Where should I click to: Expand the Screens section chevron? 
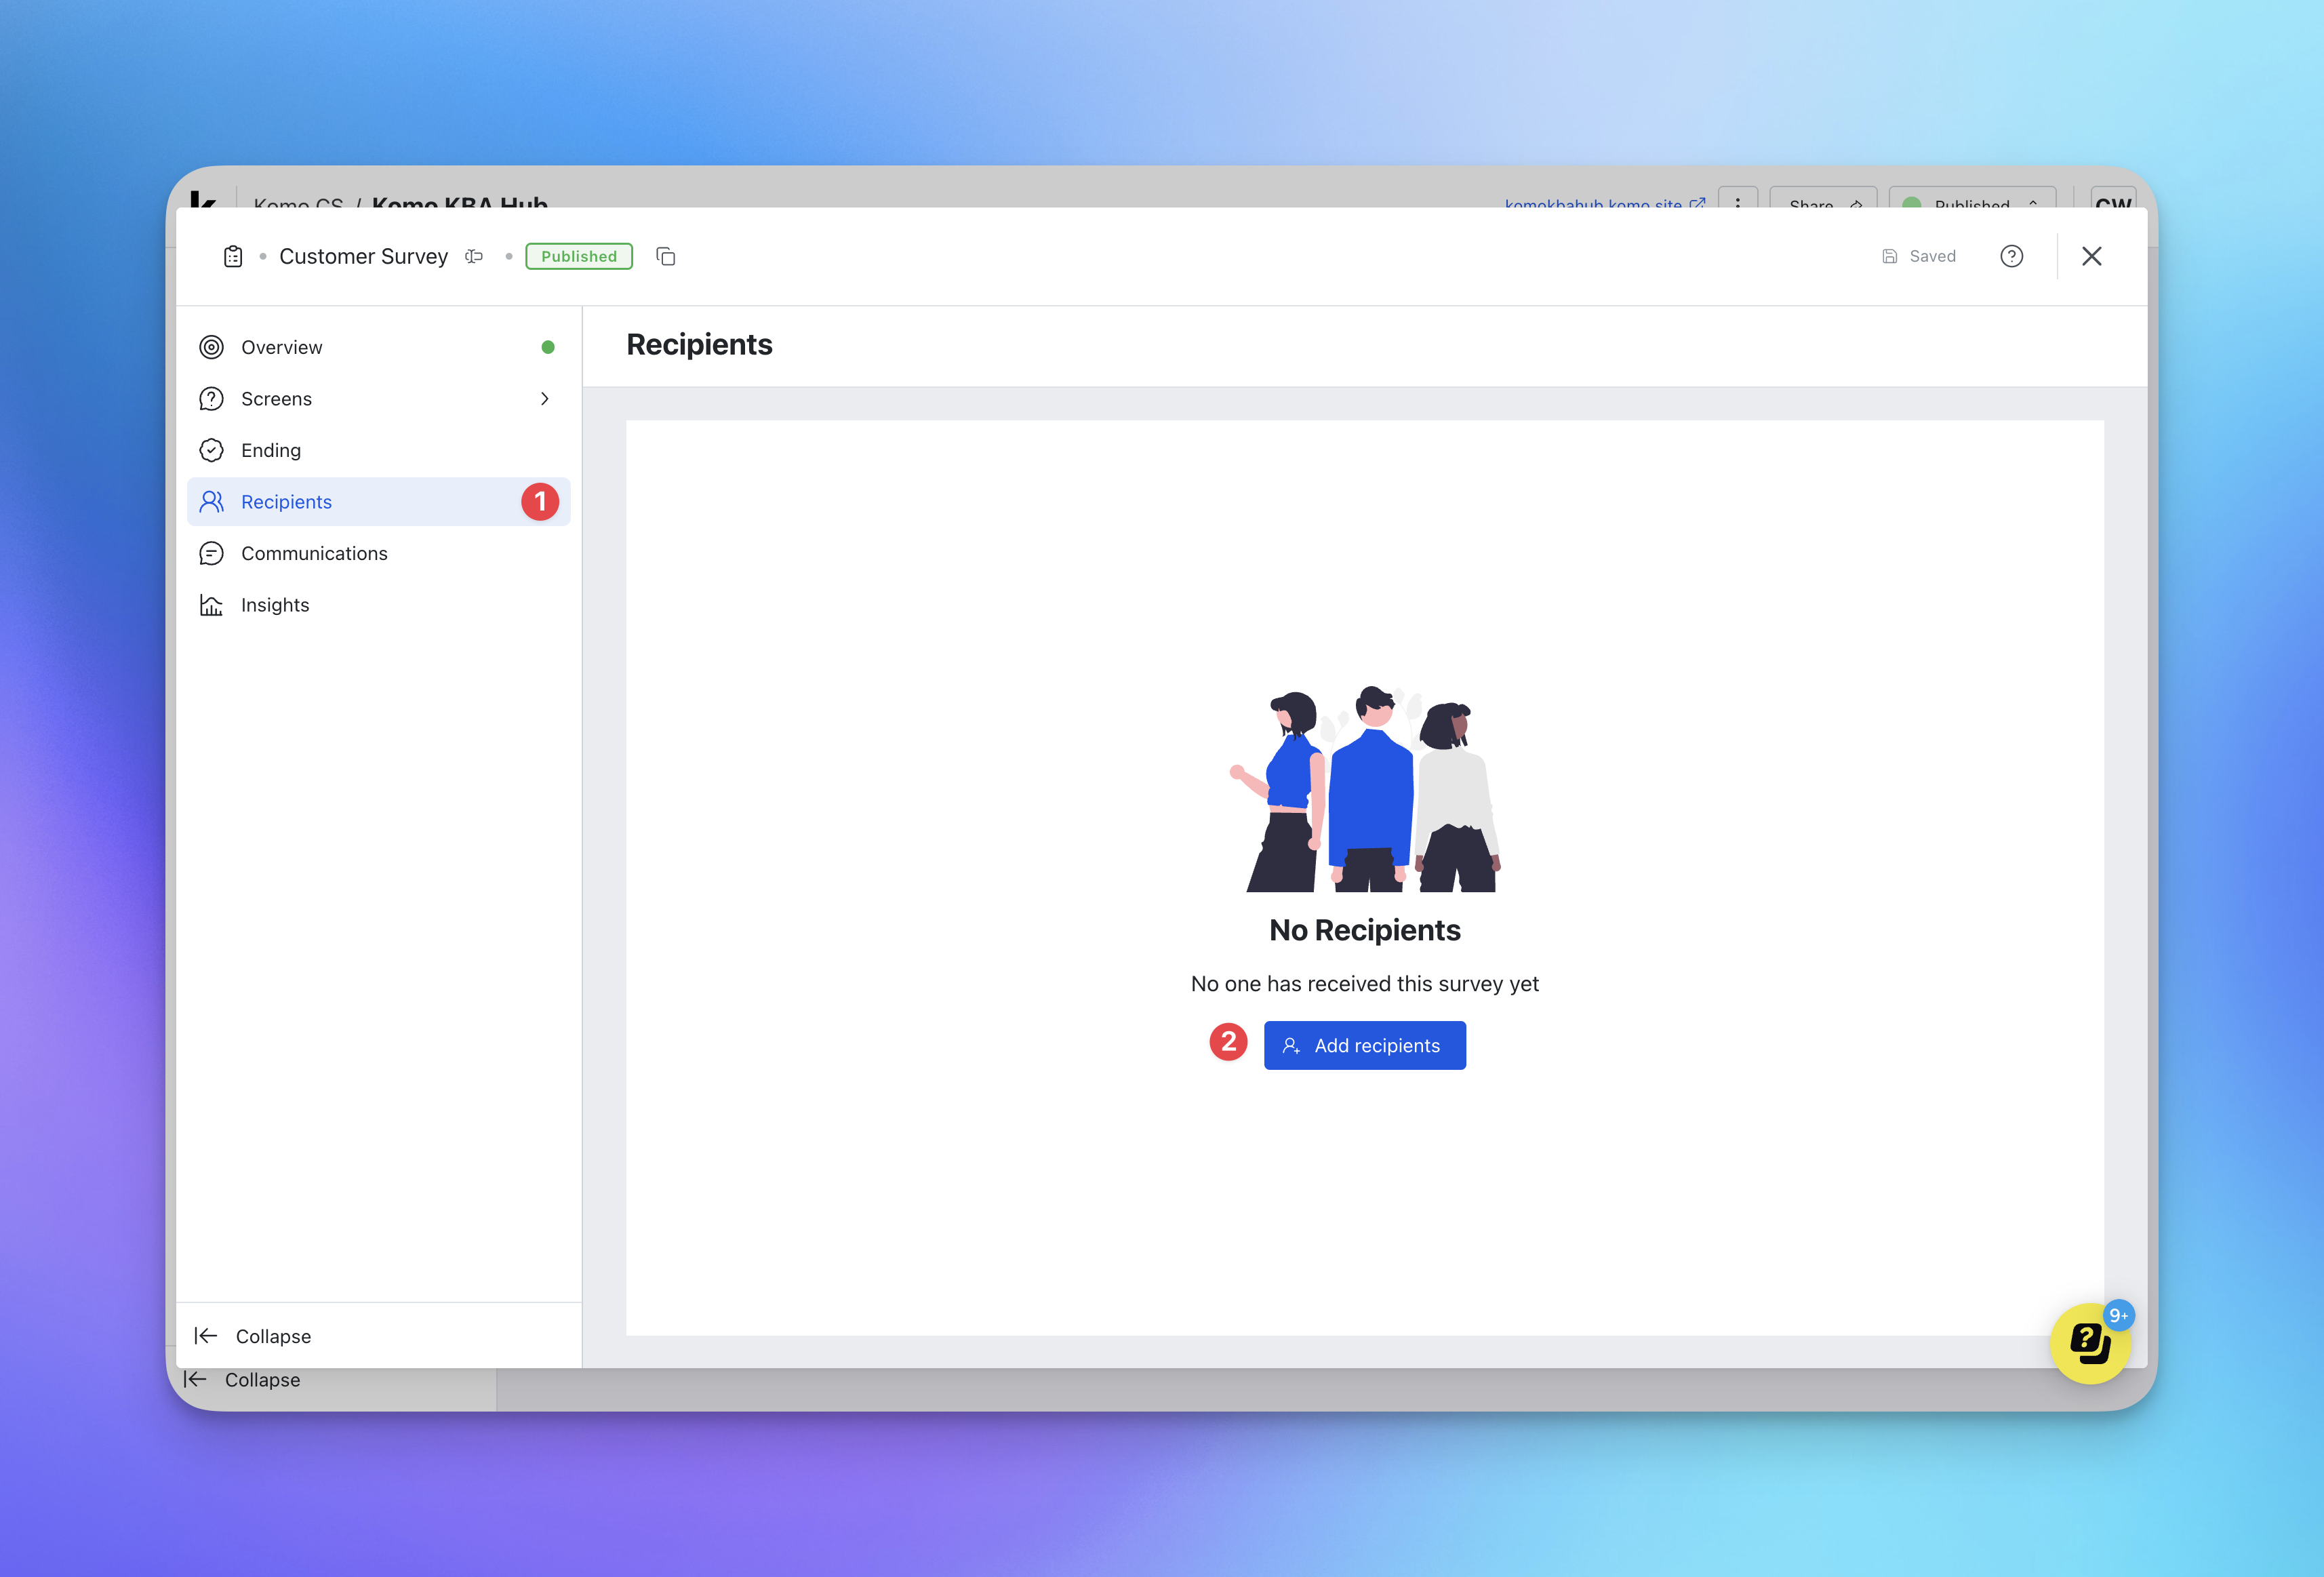[x=545, y=399]
